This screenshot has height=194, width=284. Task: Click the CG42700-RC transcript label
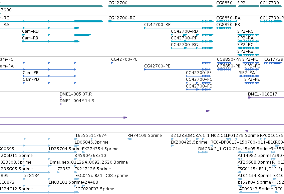(x=122, y=18)
